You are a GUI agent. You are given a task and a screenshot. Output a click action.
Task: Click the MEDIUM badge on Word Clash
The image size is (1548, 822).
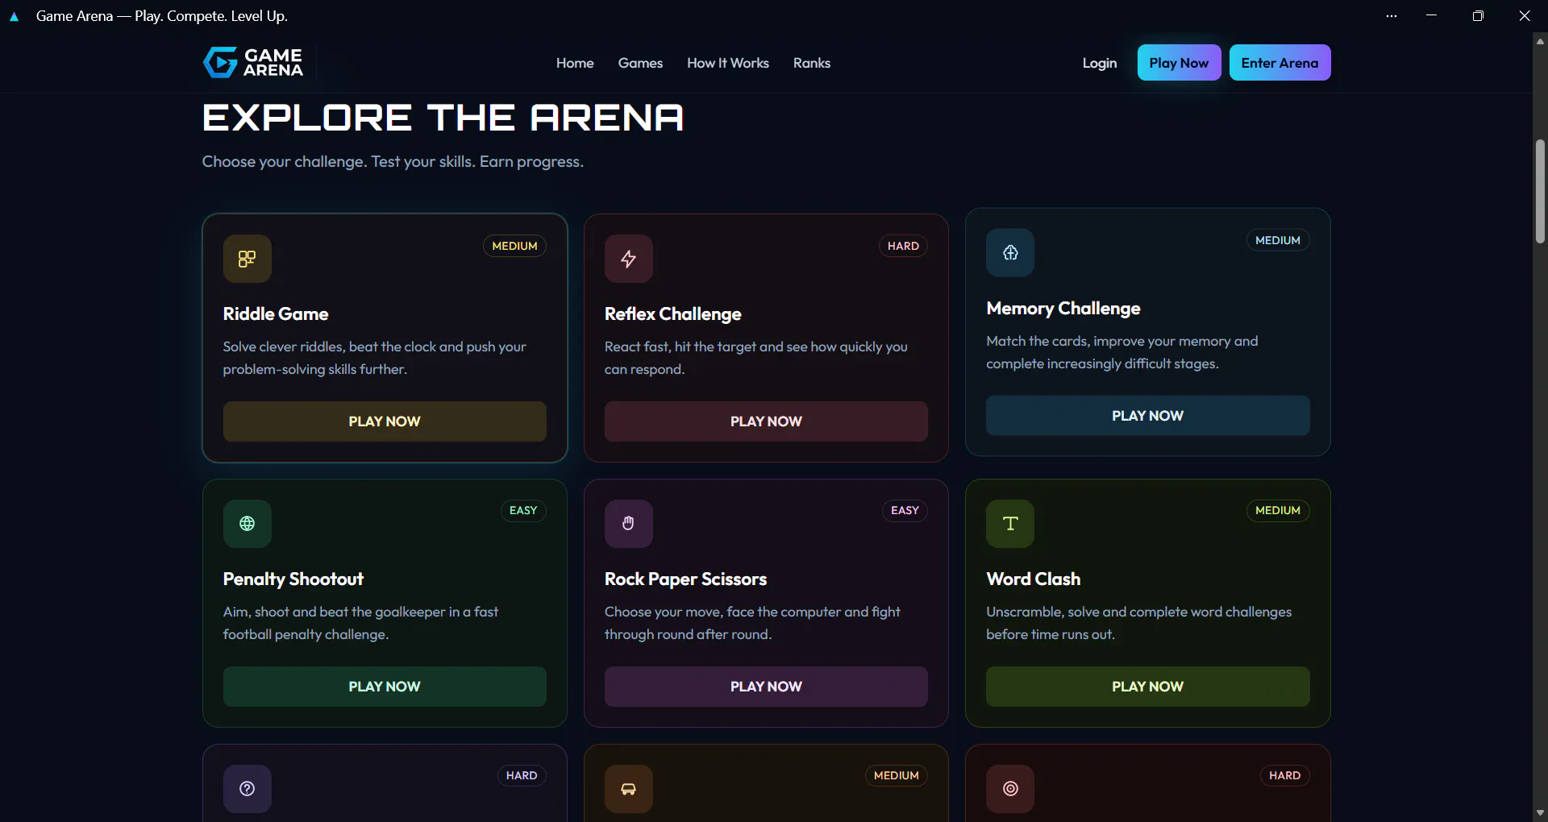point(1278,510)
